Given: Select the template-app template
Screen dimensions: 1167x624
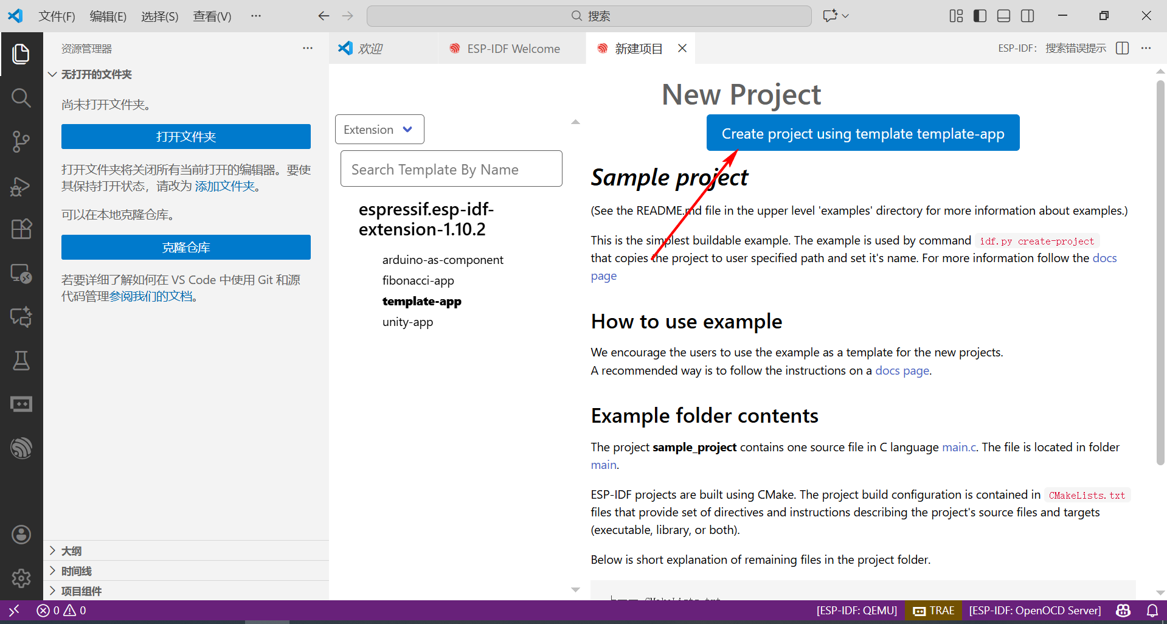Looking at the screenshot, I should tap(422, 301).
